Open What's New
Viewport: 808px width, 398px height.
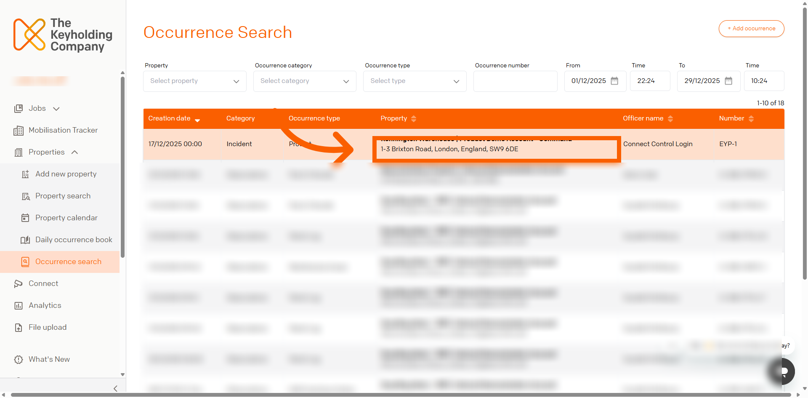click(49, 360)
